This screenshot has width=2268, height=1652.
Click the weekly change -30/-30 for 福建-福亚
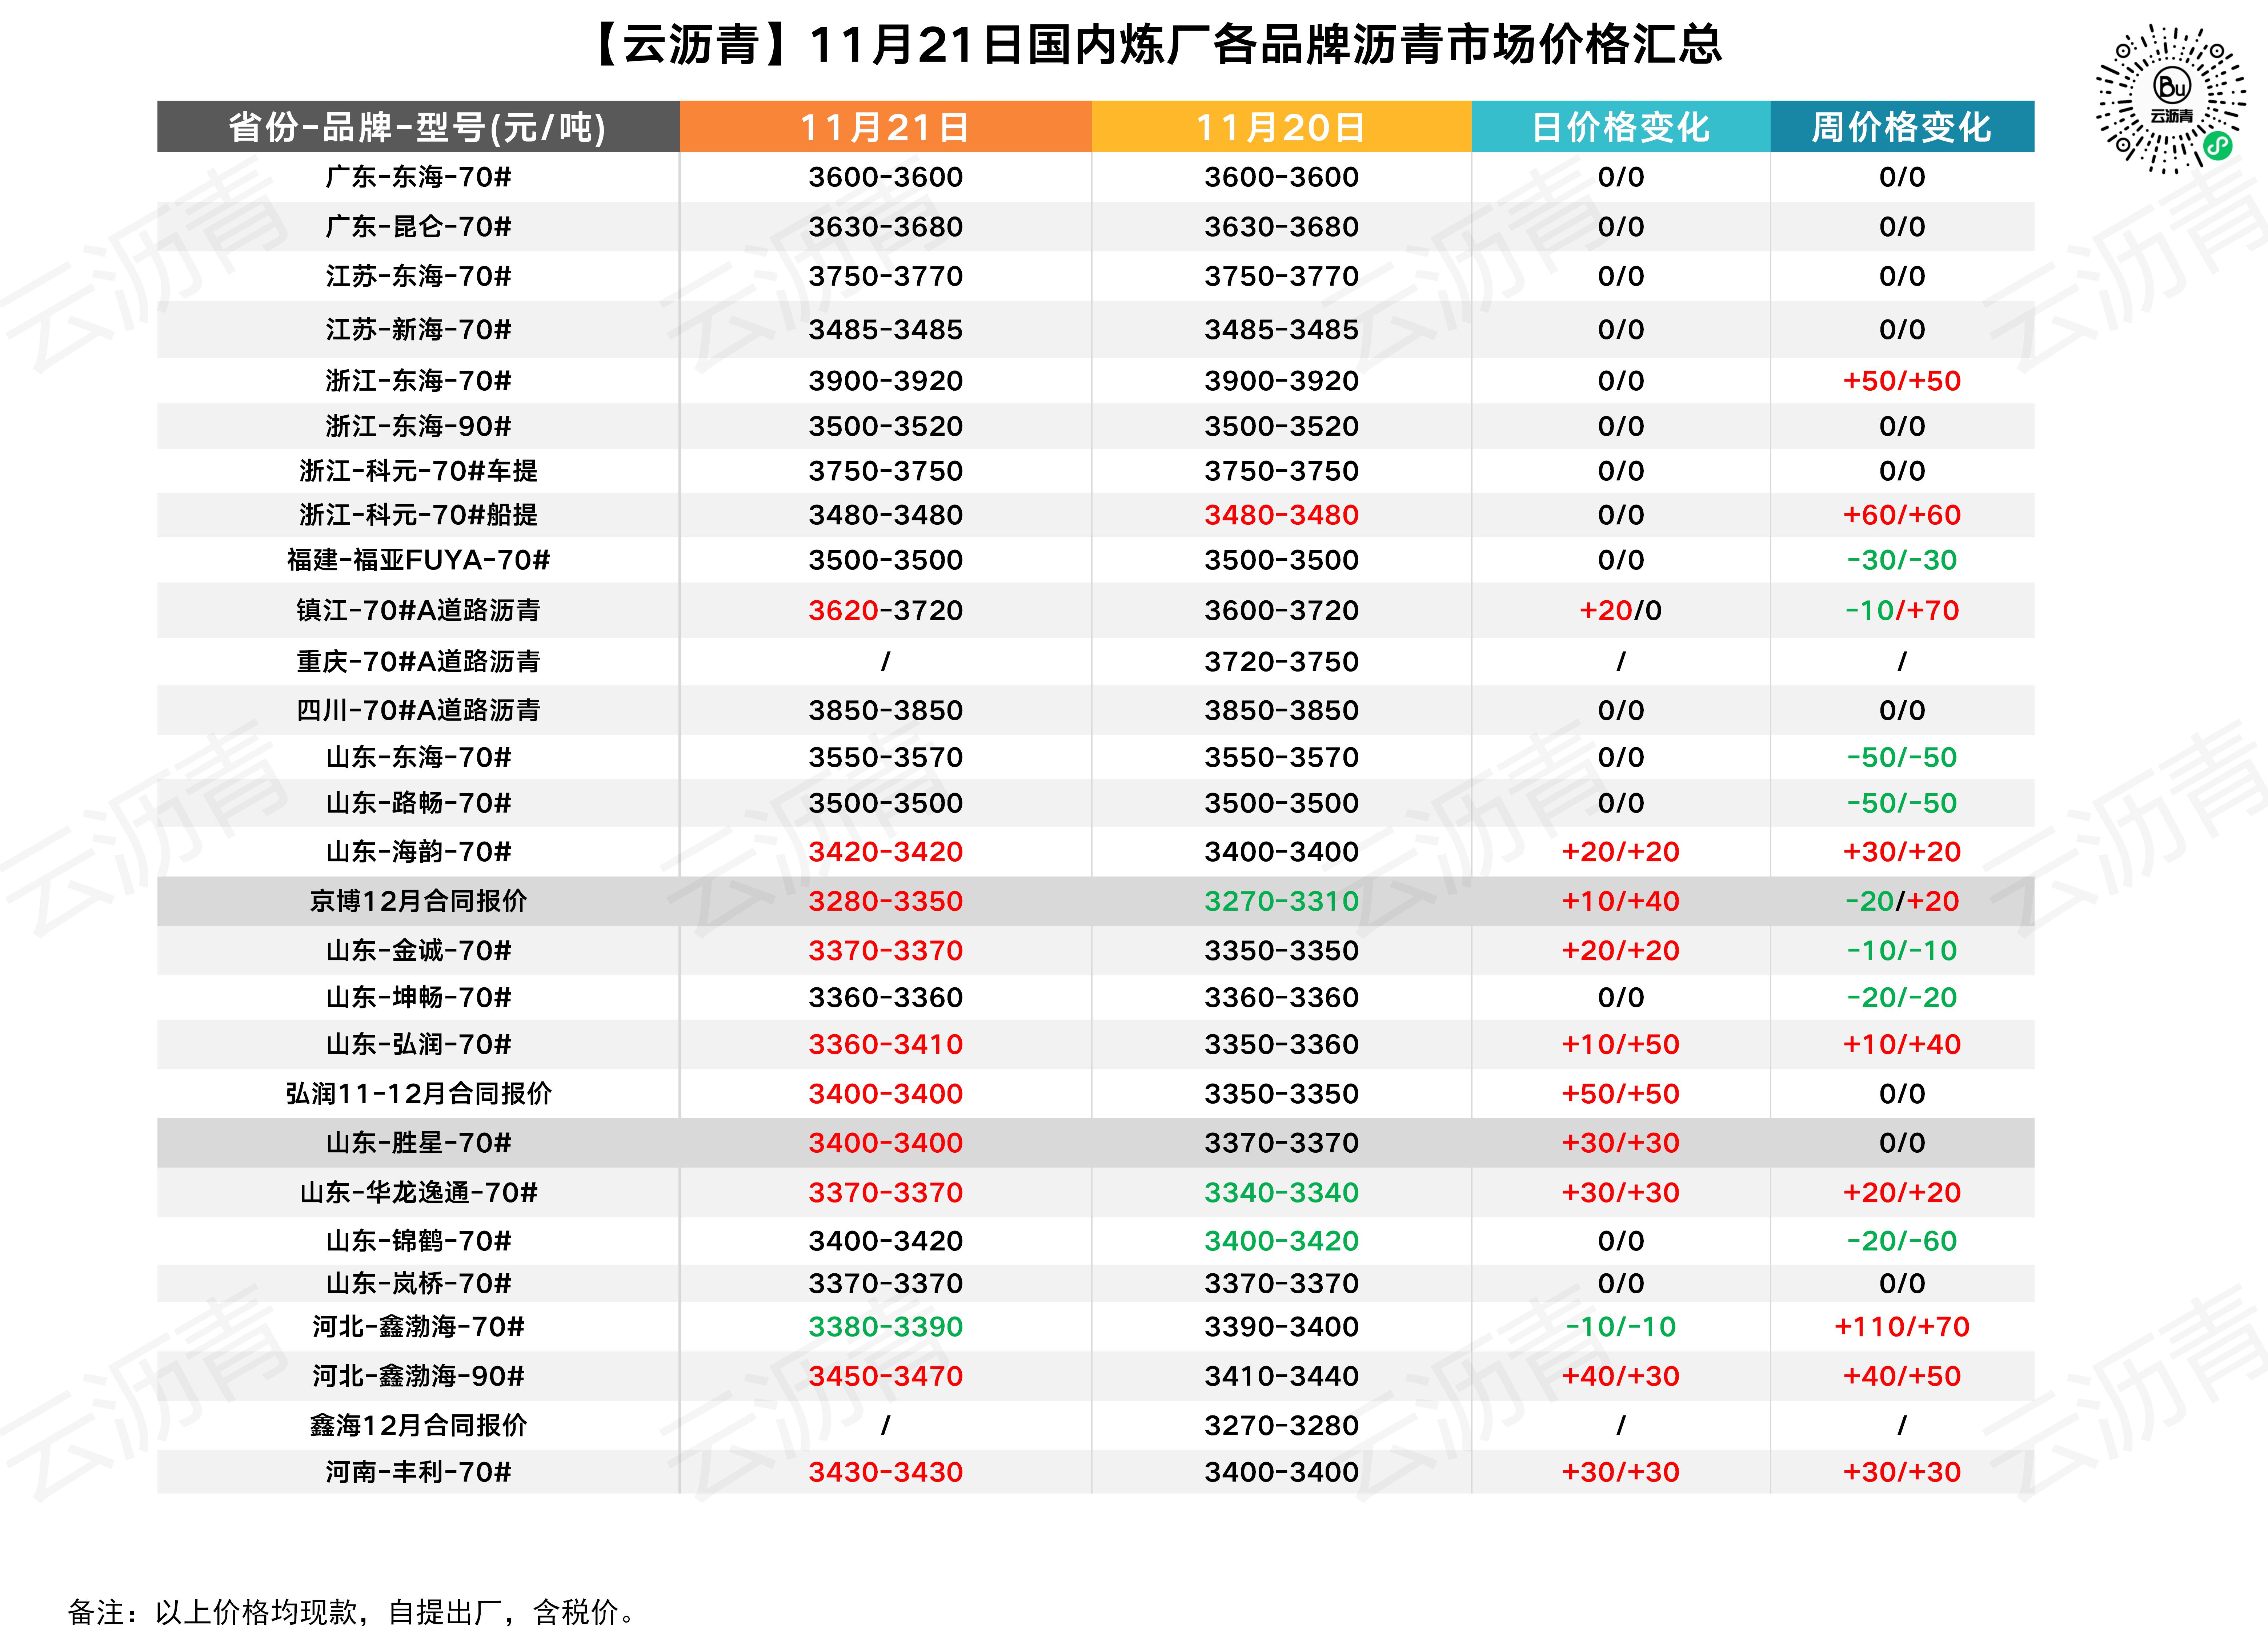(x=1902, y=560)
